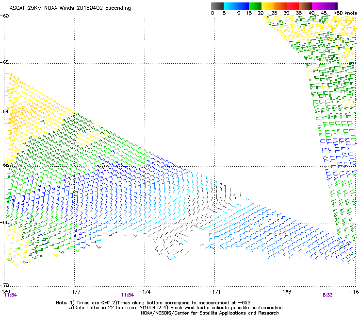
Task: Click the 'NOAA/NESDIS/Center for Satellite Applications and Research' credit
Action: (x=210, y=313)
